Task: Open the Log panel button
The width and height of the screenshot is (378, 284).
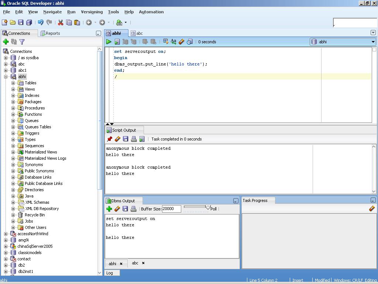Action: (112, 273)
